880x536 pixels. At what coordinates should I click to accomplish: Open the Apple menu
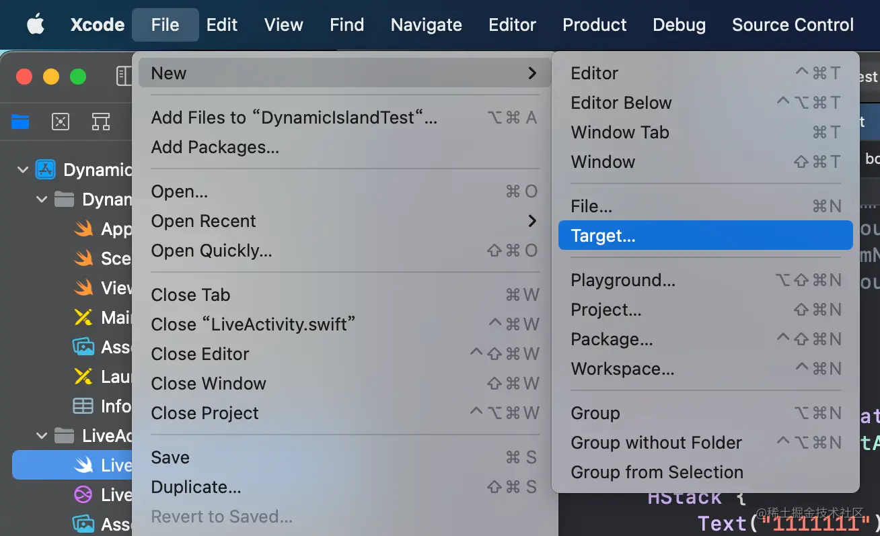35,25
